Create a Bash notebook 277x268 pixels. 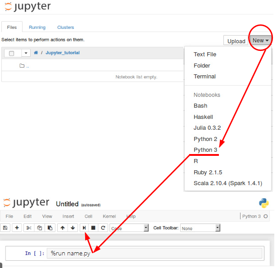coord(200,106)
